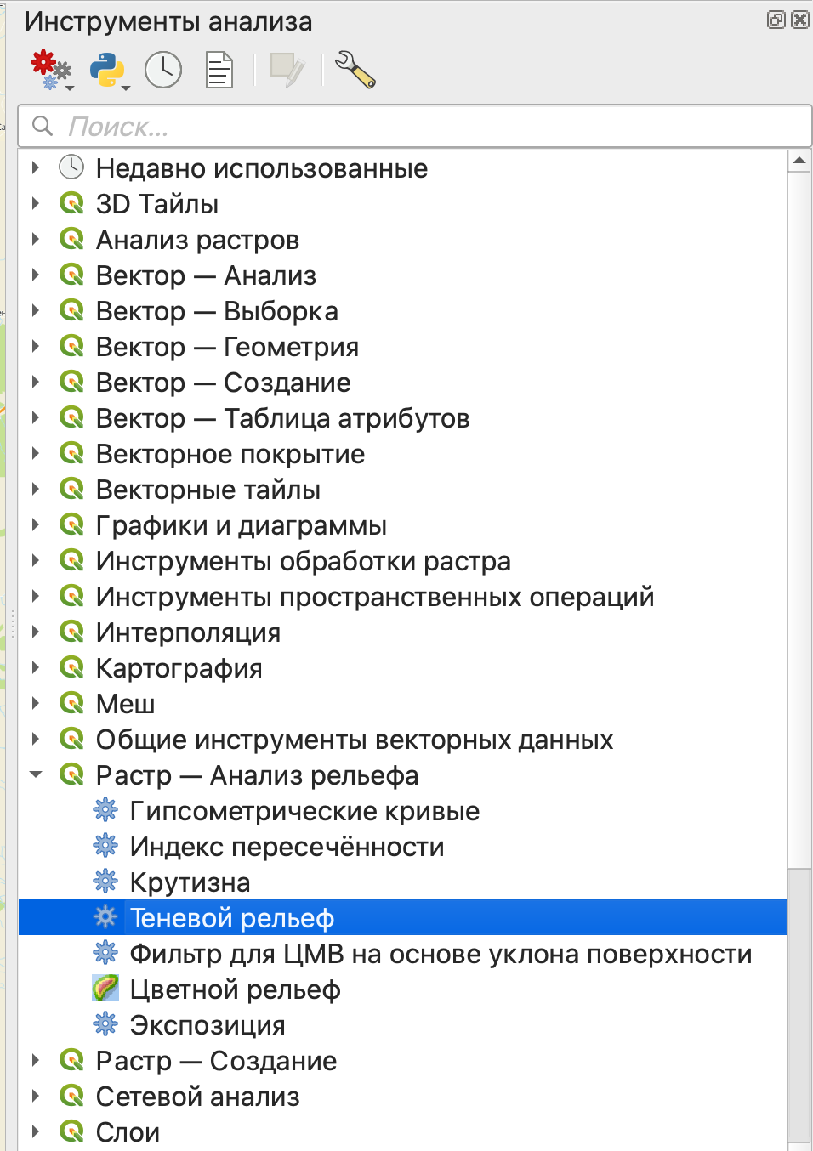Click the scrollbar up arrow
Viewport: 813px width, 1151px height.
click(799, 161)
